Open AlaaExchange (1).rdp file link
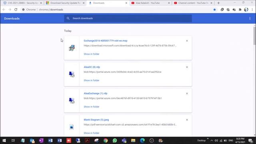The height and width of the screenshot is (144, 256). [x=96, y=93]
